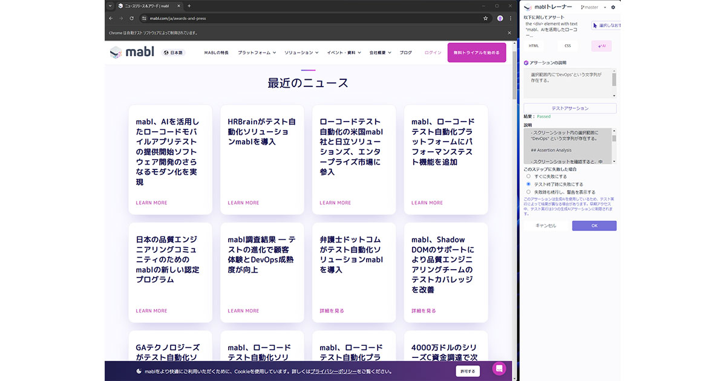Select テスト終了時に失敗にする radio button
Screen dimensions: 726x381
coord(528,184)
